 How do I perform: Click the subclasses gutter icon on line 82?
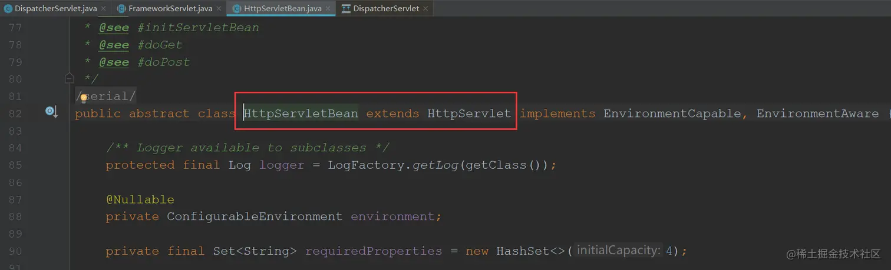[51, 112]
